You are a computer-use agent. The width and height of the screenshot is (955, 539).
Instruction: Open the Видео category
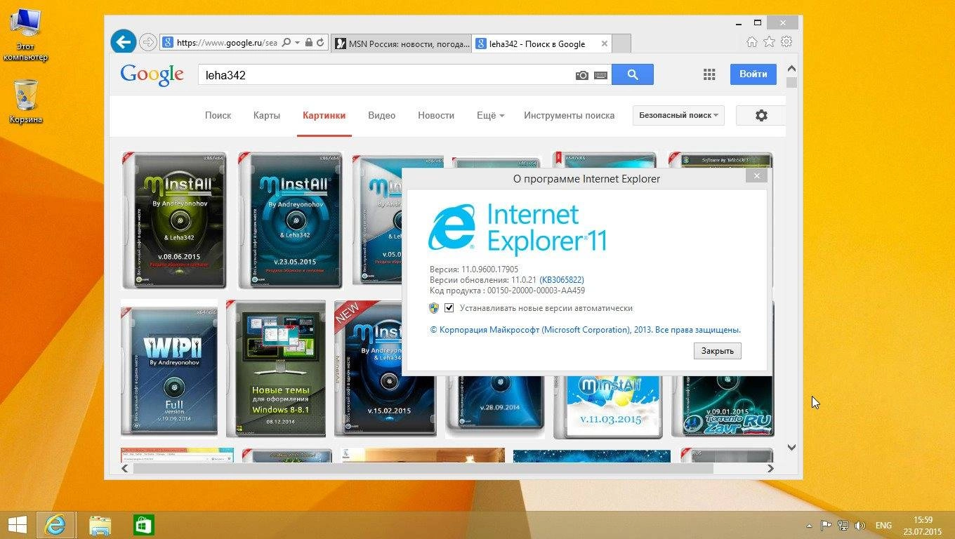(x=382, y=115)
